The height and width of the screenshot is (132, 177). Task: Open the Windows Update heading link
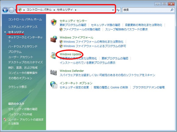pos(71,54)
